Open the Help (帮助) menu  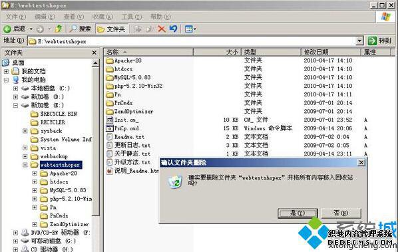coord(160,17)
